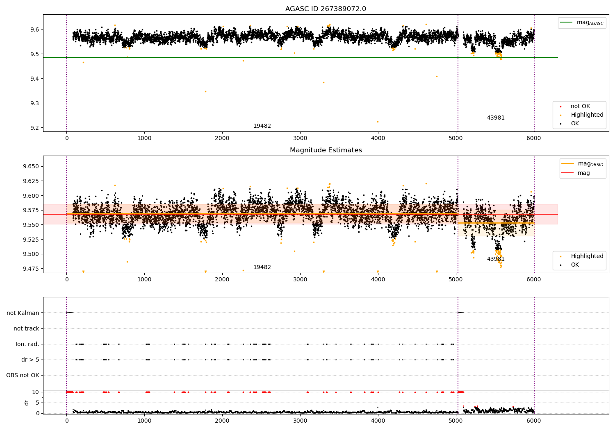Click the "Magnitude Estimates" subplot title
Viewport: 615px width, 430px height.
326,150
